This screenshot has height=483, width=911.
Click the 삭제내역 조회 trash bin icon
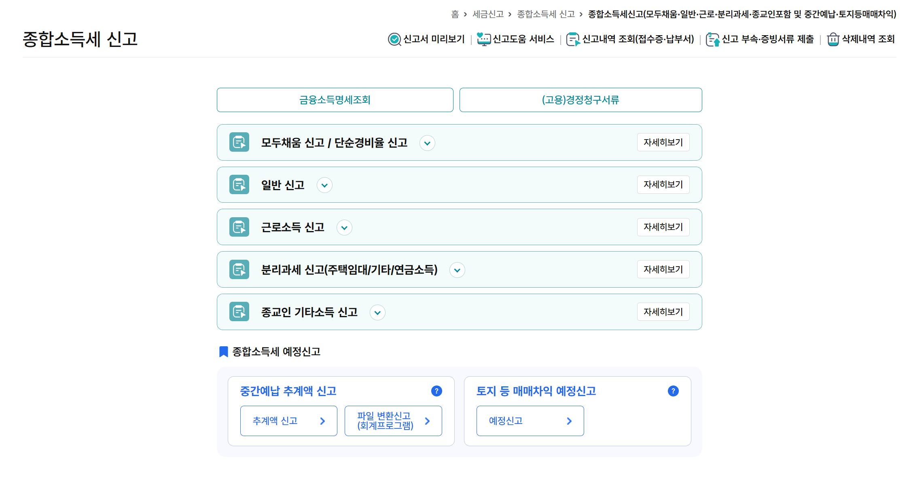[x=833, y=39]
